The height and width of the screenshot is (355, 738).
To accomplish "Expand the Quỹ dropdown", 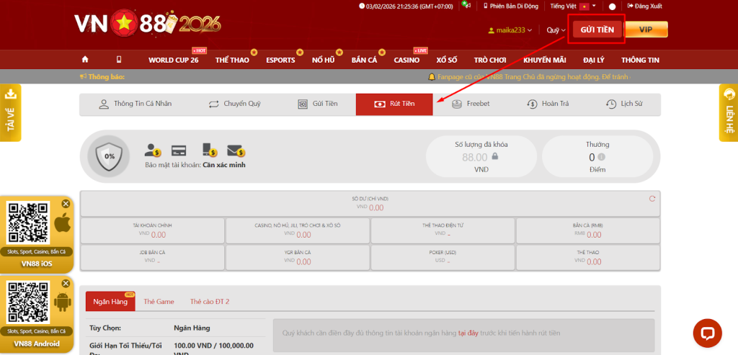I will [x=556, y=30].
